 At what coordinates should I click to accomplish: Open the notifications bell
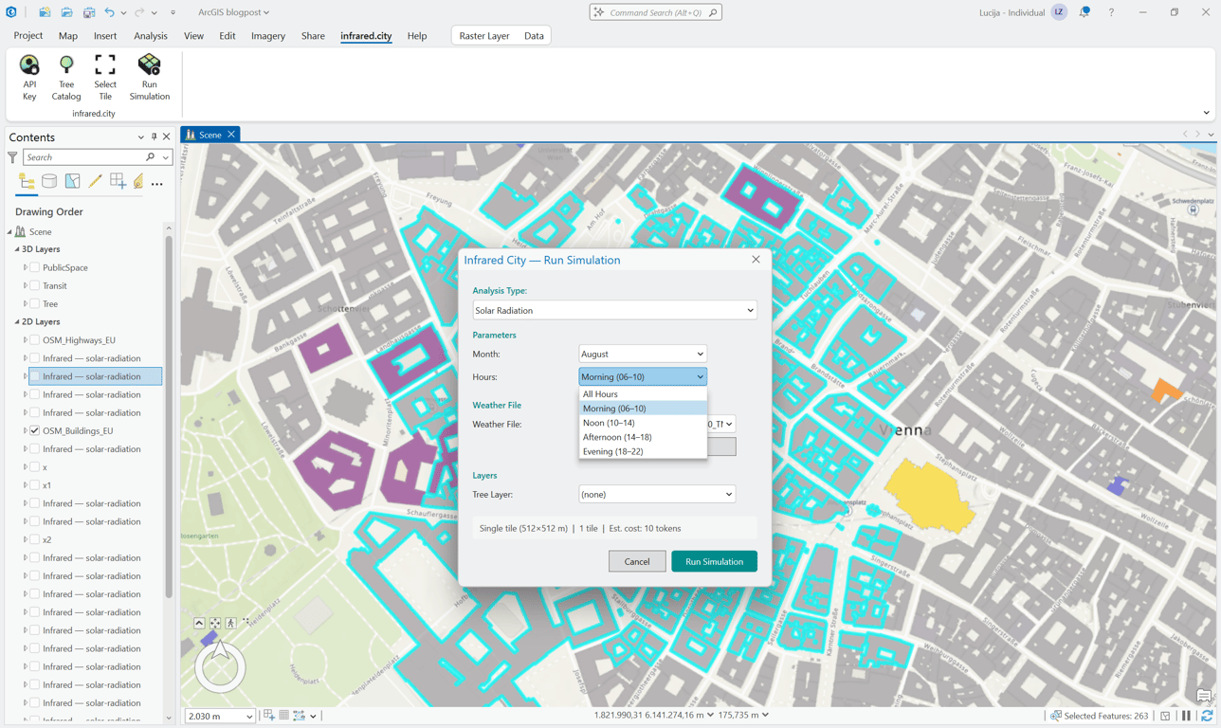[x=1084, y=12]
